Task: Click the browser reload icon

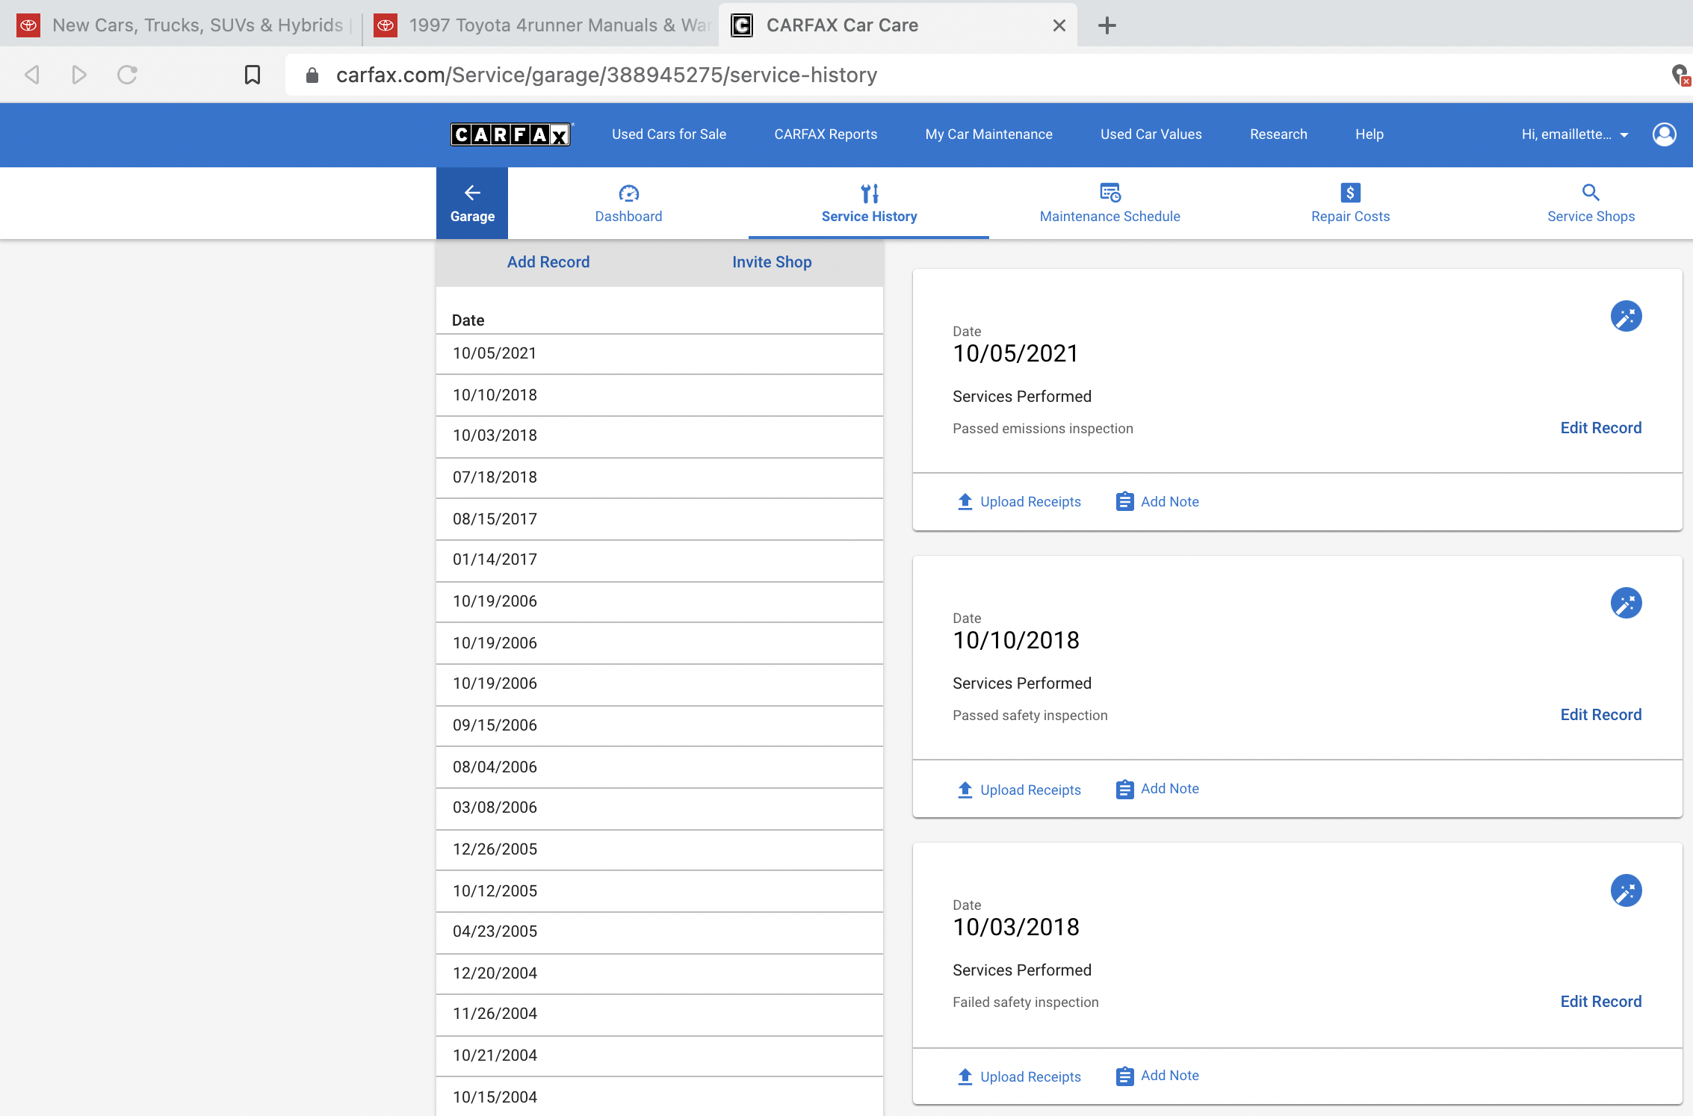Action: pos(127,75)
